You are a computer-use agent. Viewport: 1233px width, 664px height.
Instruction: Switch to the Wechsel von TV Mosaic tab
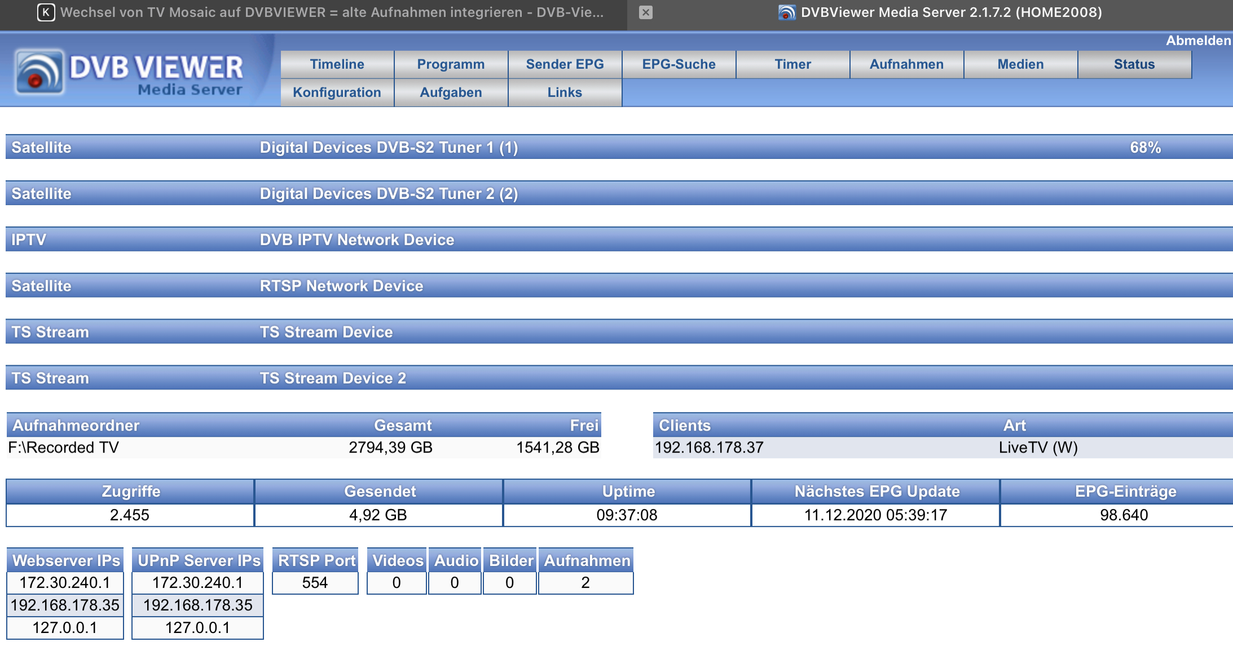pyautogui.click(x=332, y=12)
